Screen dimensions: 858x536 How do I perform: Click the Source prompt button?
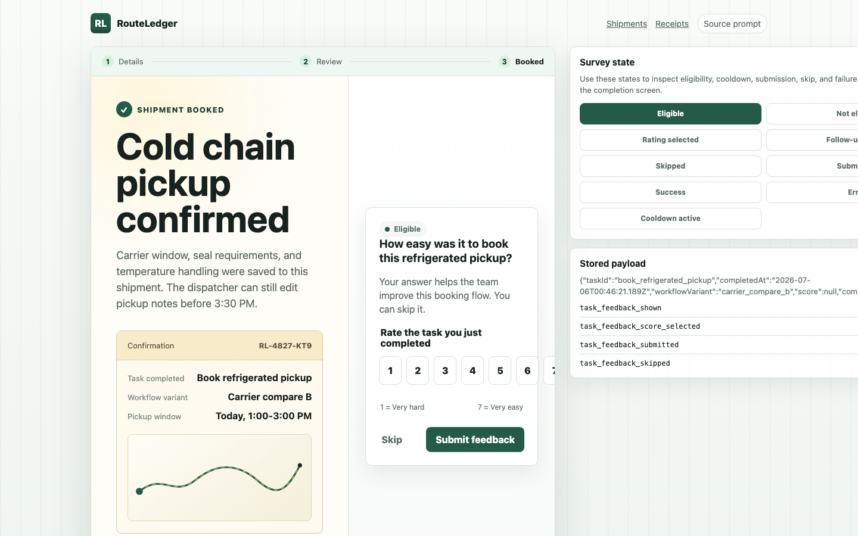(x=732, y=24)
